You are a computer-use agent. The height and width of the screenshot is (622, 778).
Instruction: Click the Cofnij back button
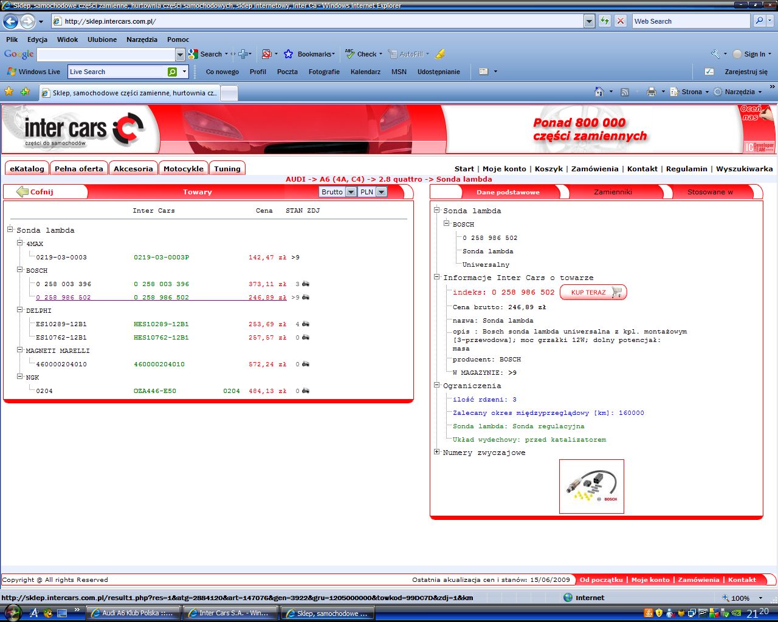(x=35, y=192)
